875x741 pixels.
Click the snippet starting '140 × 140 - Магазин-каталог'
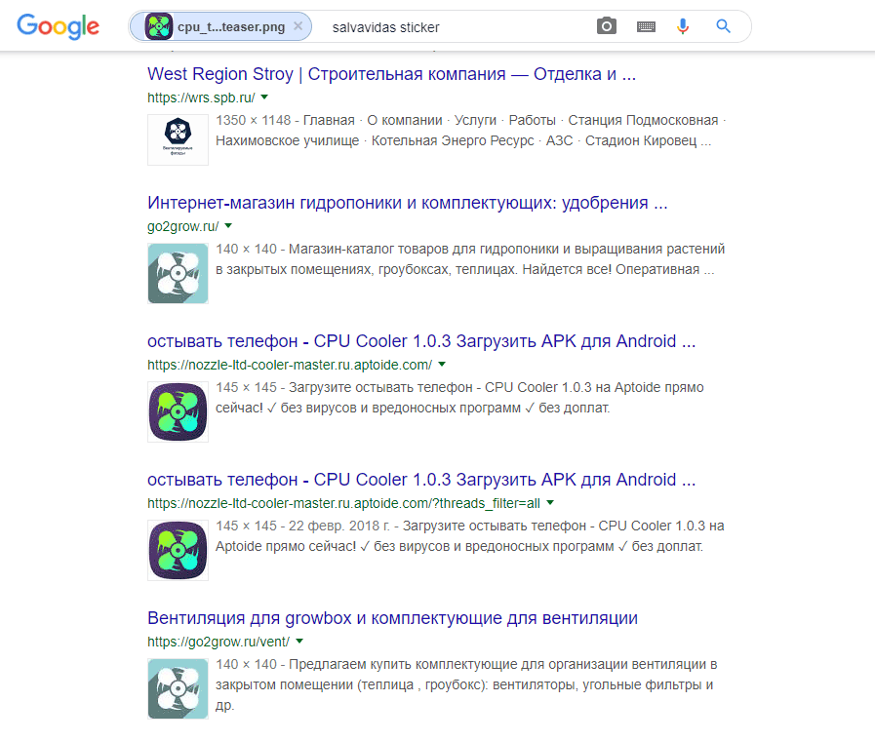pyautogui.click(x=470, y=259)
